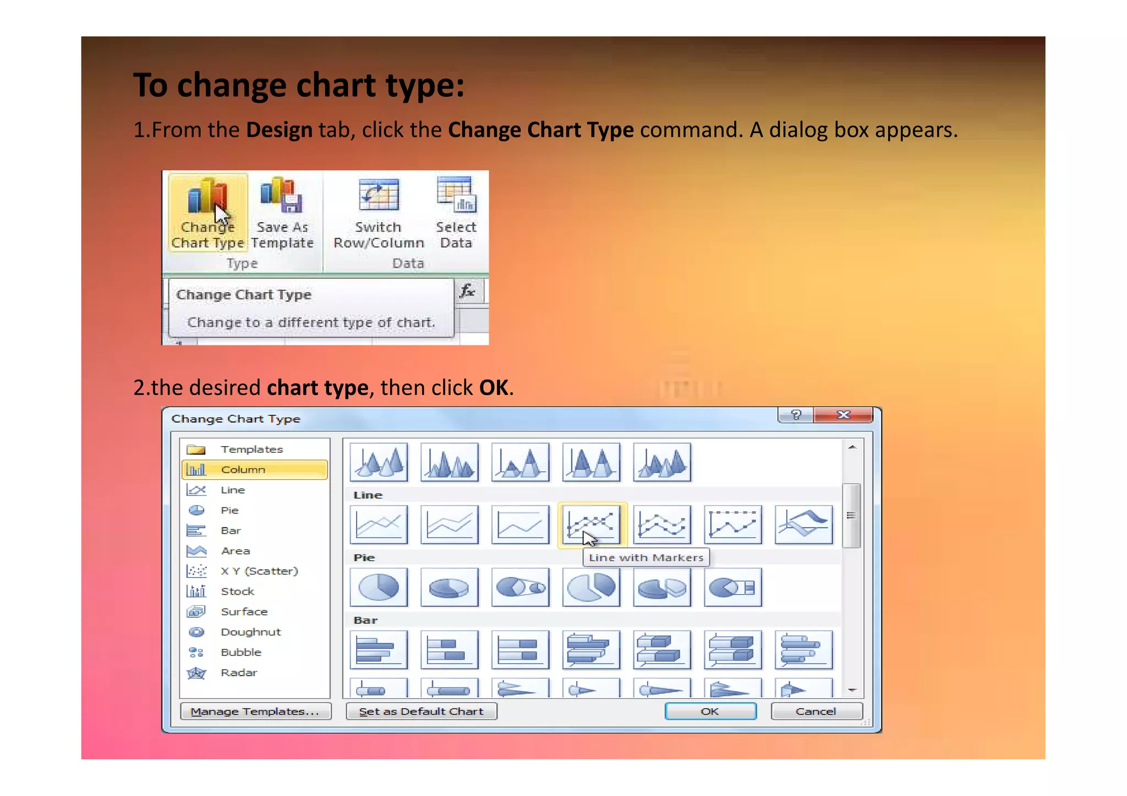Pick the first pyramid column chart thumbnail
1127x796 pixels.
point(379,462)
